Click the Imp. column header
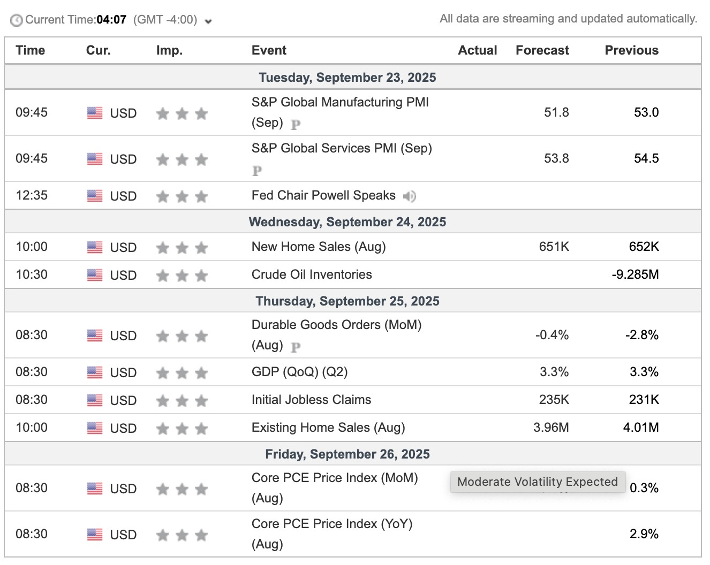This screenshot has height=565, width=710. [x=169, y=50]
